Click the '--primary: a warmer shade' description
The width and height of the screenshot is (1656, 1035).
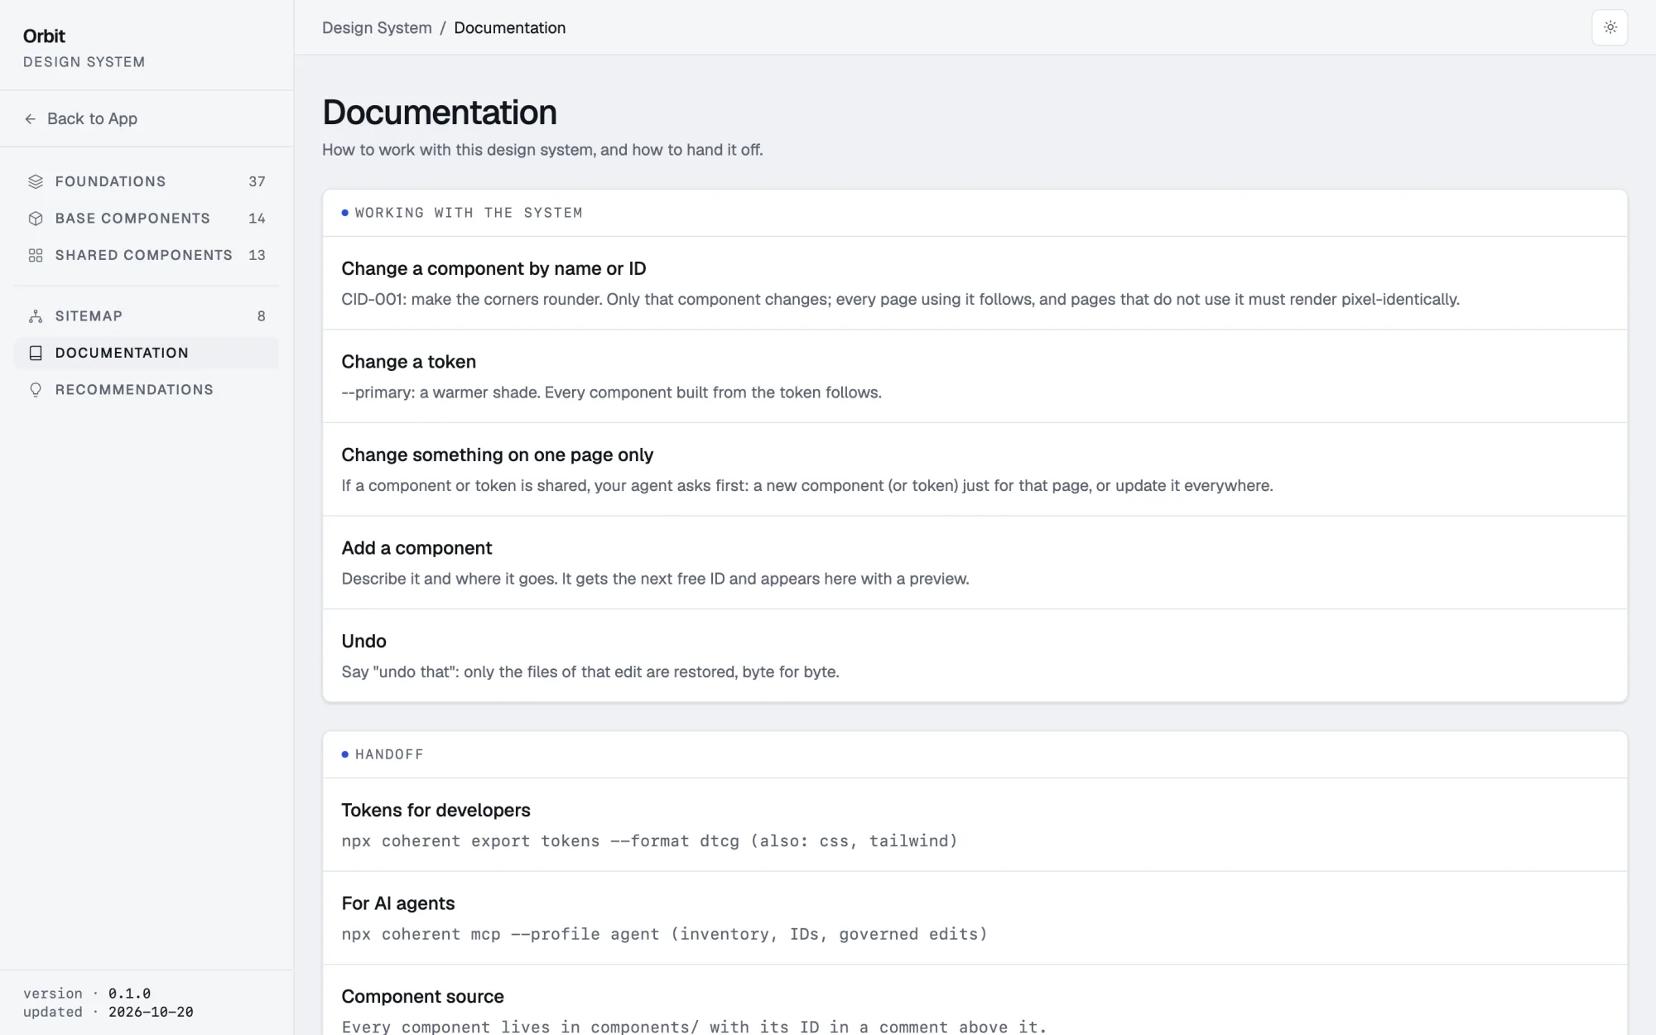(x=611, y=392)
